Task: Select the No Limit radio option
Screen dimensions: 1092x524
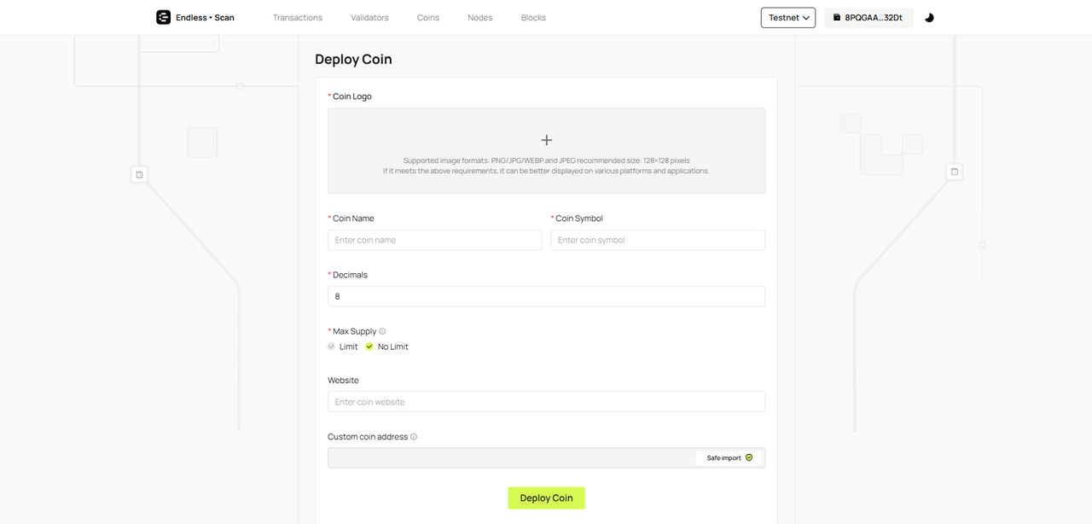Action: (369, 346)
